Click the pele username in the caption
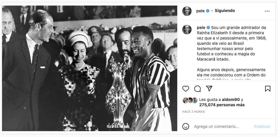Screen dimensions: 278x137 click(201, 28)
